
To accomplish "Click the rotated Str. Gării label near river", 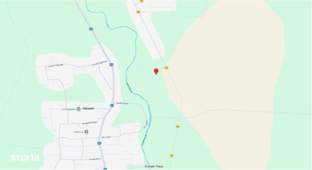I will 146,124.
